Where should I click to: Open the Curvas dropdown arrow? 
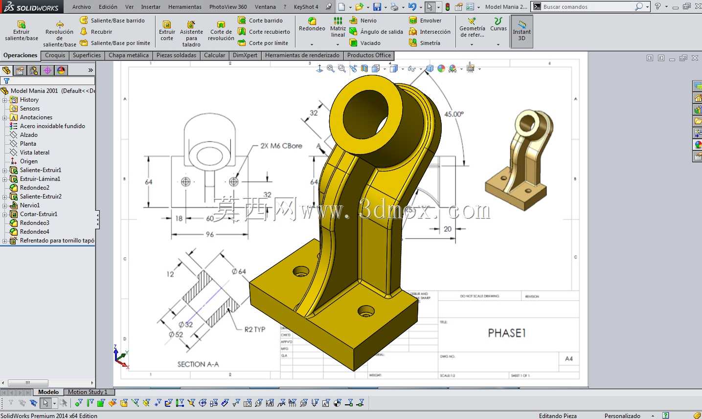(x=498, y=44)
